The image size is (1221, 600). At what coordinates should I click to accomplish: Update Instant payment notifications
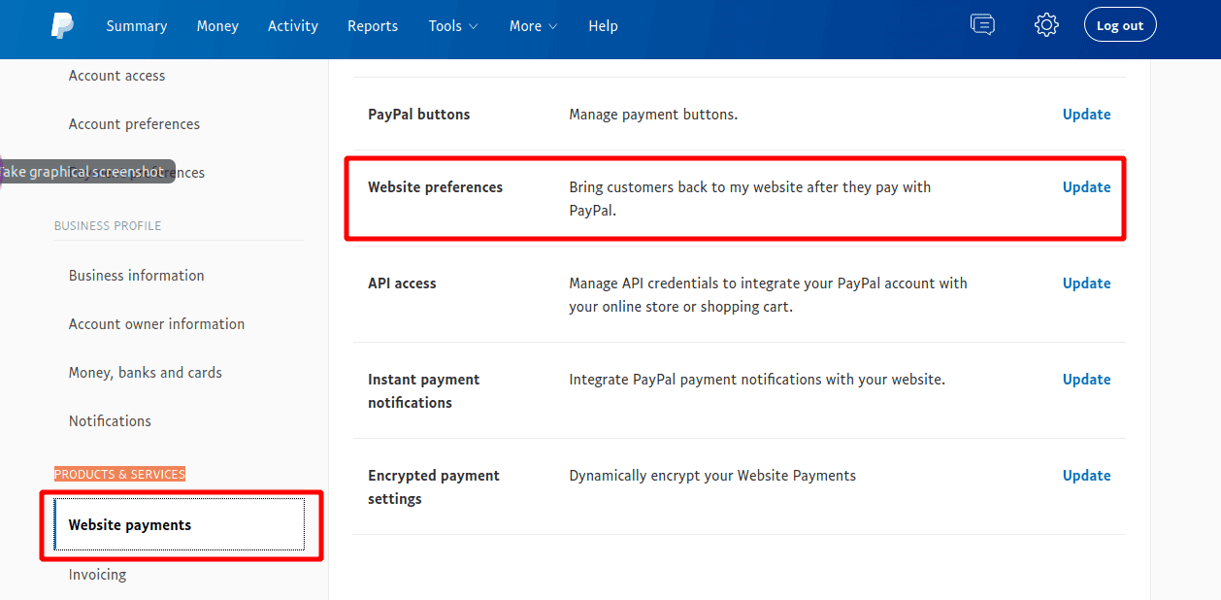[x=1086, y=380]
